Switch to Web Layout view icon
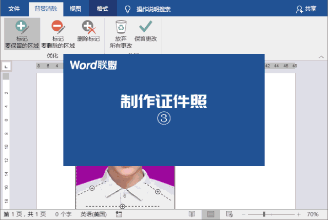Viewport: 328px width, 220px height. (x=229, y=214)
